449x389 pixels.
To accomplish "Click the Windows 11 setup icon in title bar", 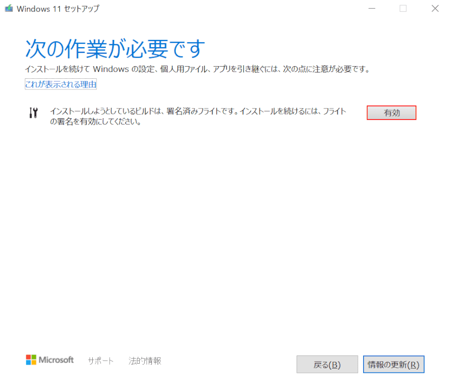I will coord(9,8).
